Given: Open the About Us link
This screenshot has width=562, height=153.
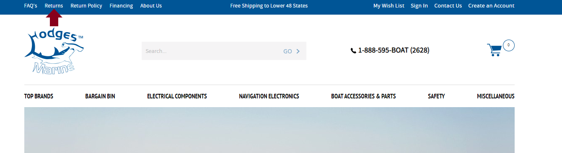Looking at the screenshot, I should pyautogui.click(x=151, y=6).
